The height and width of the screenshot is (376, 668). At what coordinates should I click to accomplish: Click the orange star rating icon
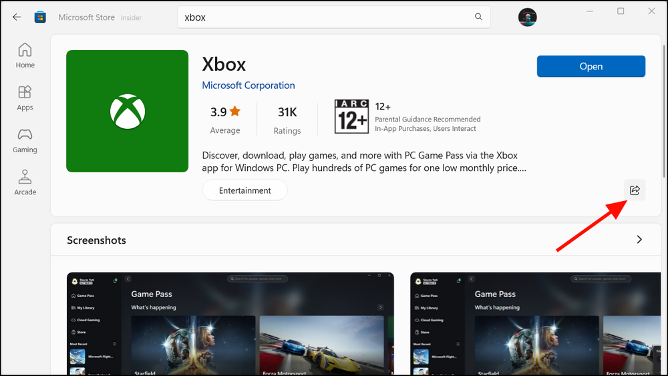tap(235, 111)
